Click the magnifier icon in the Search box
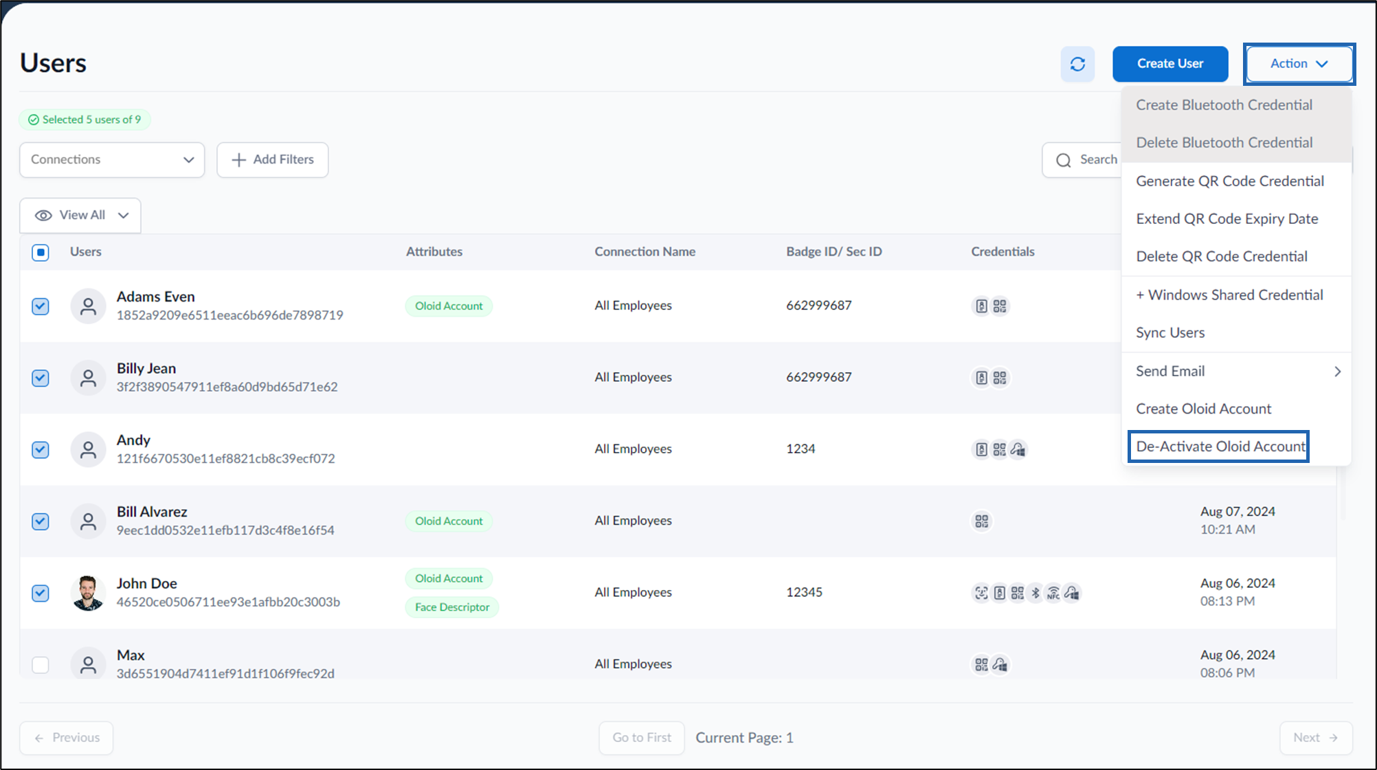Screen dimensions: 1377x770 1064,160
